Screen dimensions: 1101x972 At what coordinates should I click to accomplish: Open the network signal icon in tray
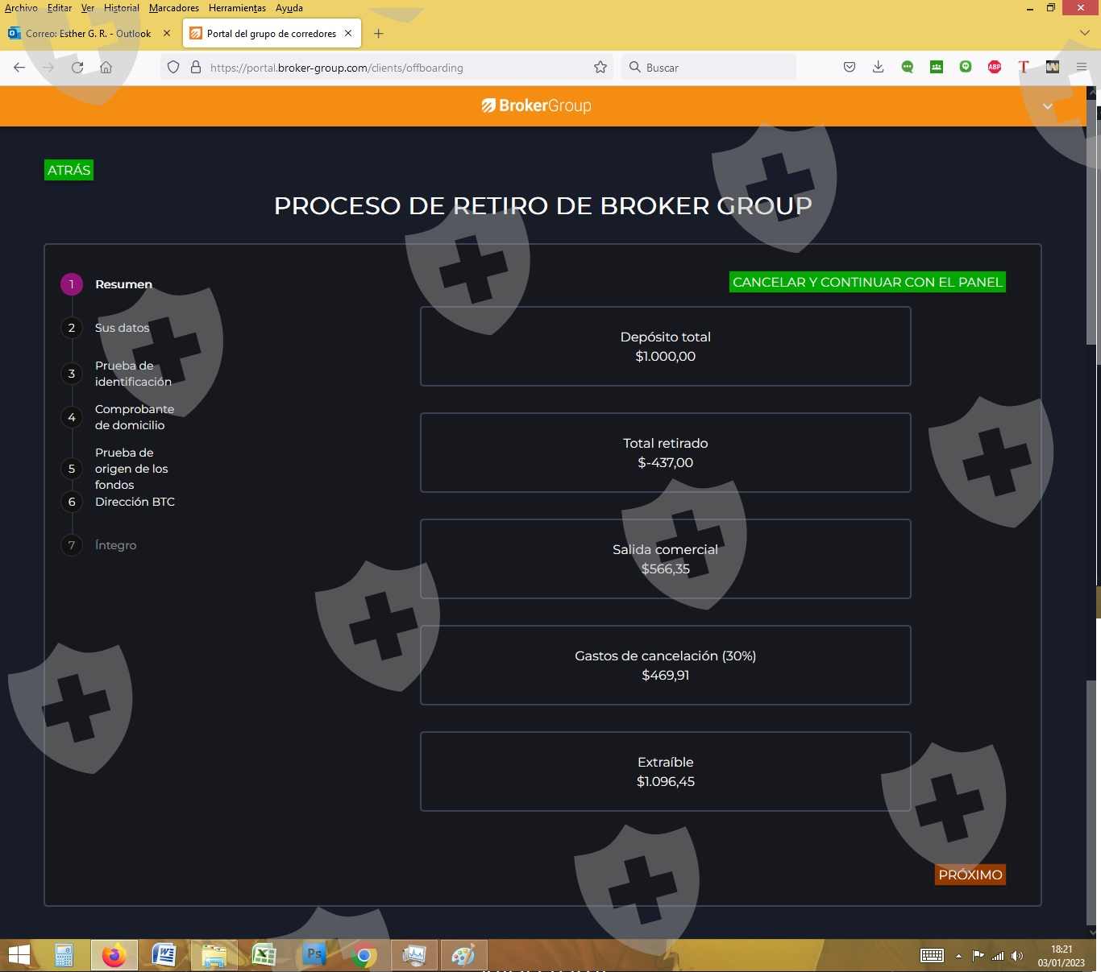pos(998,956)
